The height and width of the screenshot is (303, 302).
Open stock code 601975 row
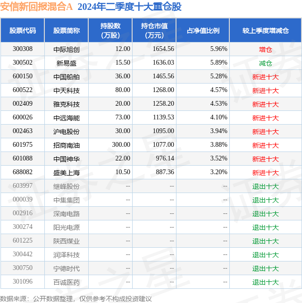click(22, 145)
